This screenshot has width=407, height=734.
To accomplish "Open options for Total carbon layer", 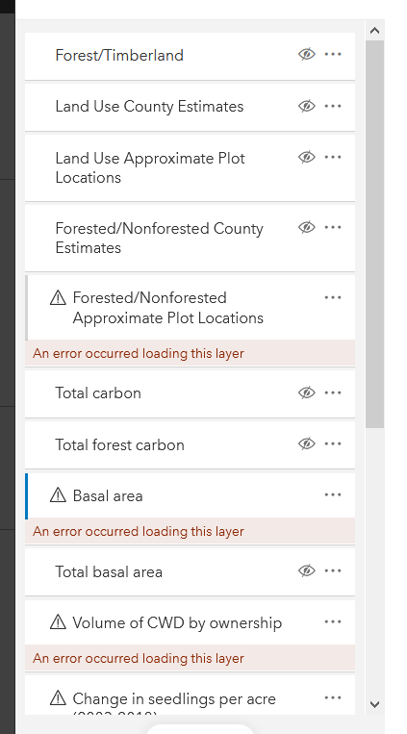I will (333, 392).
